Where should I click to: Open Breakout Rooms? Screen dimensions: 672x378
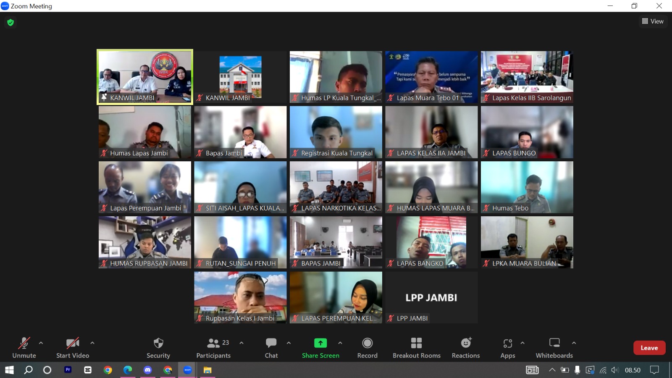pos(417,348)
